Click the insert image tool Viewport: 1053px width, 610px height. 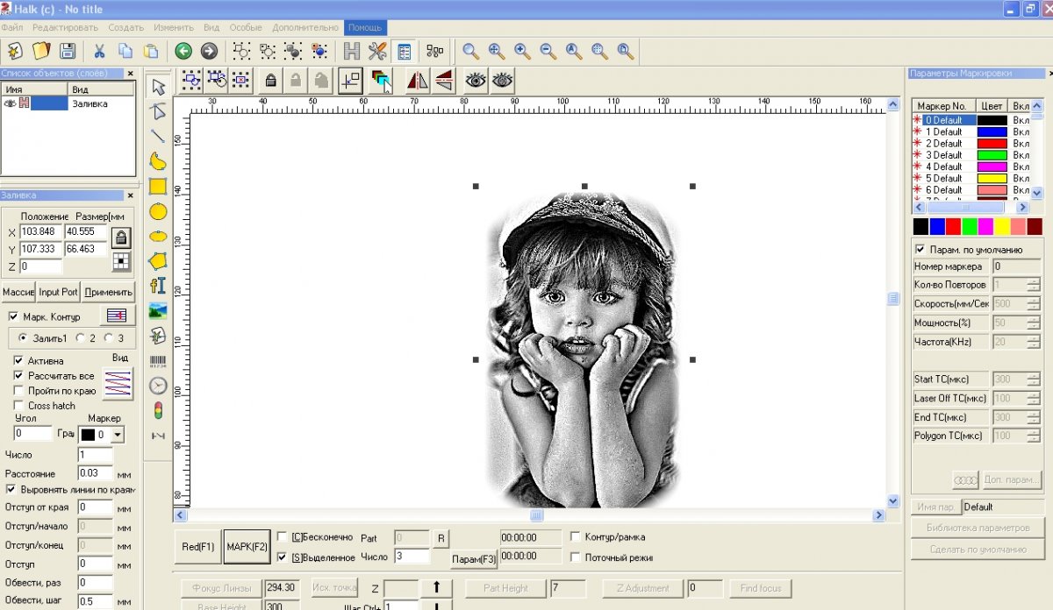click(x=158, y=310)
